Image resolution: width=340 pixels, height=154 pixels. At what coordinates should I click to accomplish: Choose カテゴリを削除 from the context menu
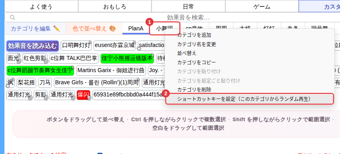point(250,90)
